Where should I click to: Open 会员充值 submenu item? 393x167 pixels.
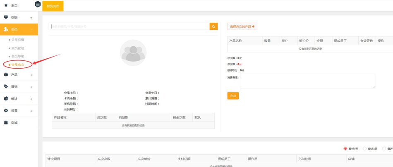point(18,40)
